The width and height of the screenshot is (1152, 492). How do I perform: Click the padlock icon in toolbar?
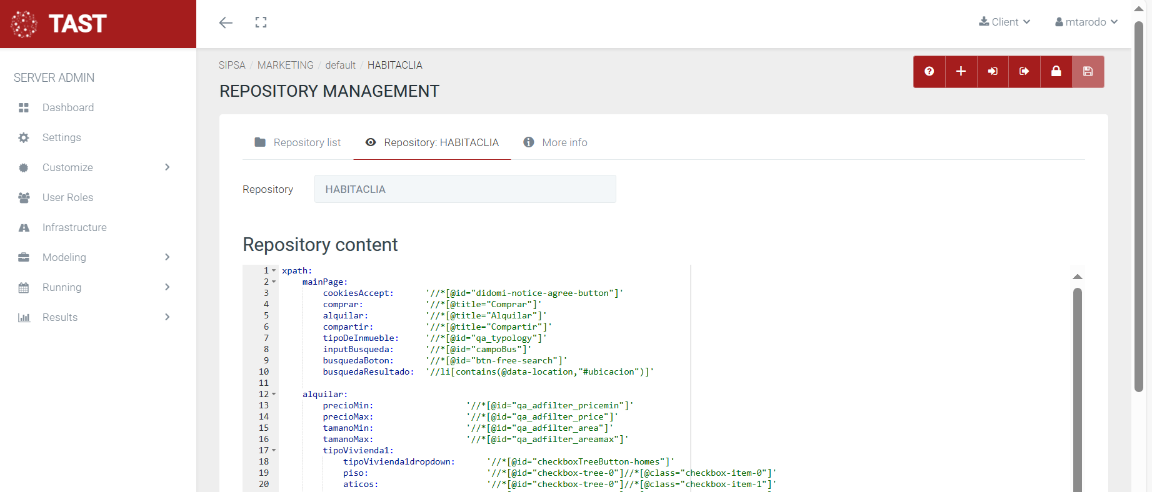[x=1056, y=71]
